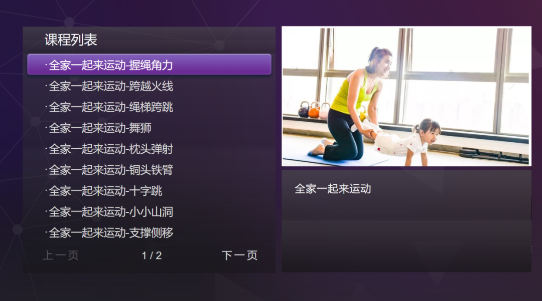Screen dimensions: 542x301
Task: Open the mother and child workout thumbnail
Action: point(406,96)
